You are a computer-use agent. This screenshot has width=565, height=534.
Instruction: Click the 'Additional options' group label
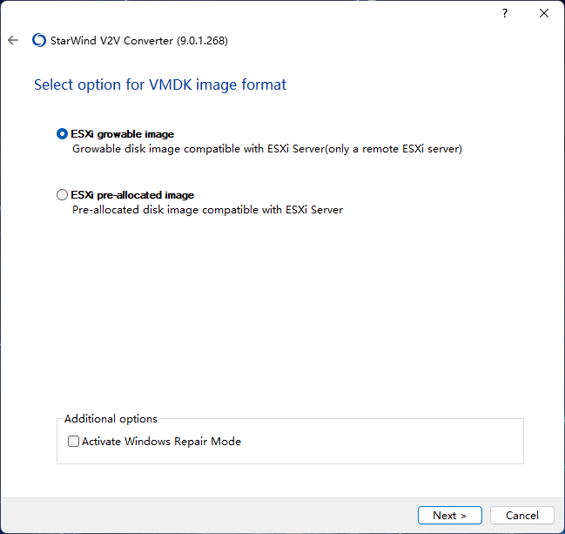tap(111, 419)
